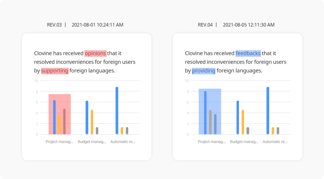Viewport: 324px width, 179px height.
Task: Select yellow Budget management bar in REV.04 chart
Action: pyautogui.click(x=243, y=122)
